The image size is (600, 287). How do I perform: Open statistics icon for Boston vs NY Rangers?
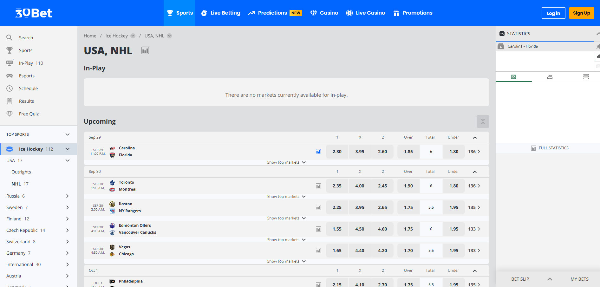click(318, 207)
